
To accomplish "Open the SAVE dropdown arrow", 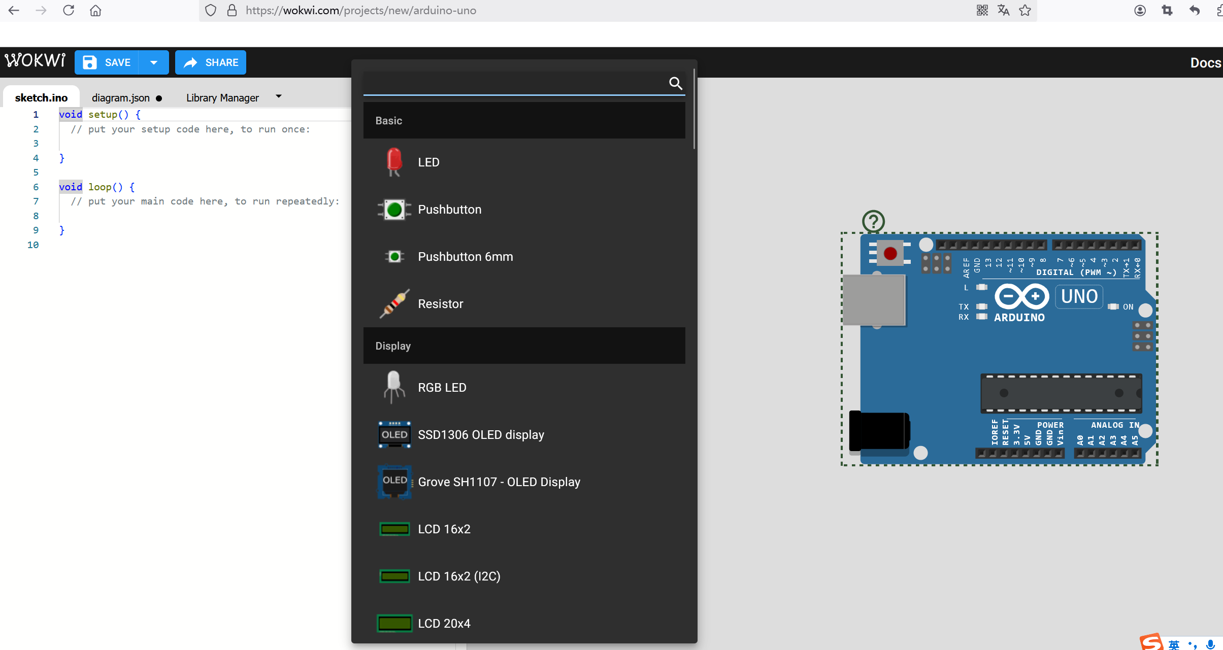I will [154, 62].
